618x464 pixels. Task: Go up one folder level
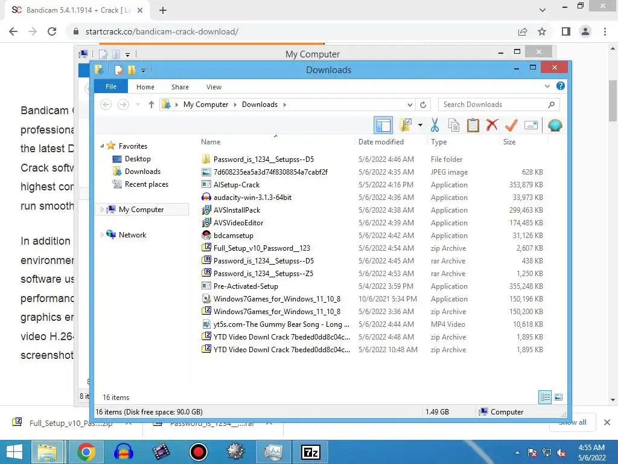coord(151,105)
